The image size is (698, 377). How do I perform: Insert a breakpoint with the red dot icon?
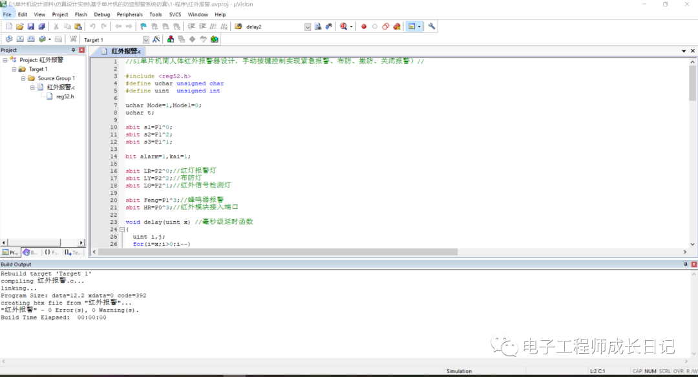click(364, 27)
